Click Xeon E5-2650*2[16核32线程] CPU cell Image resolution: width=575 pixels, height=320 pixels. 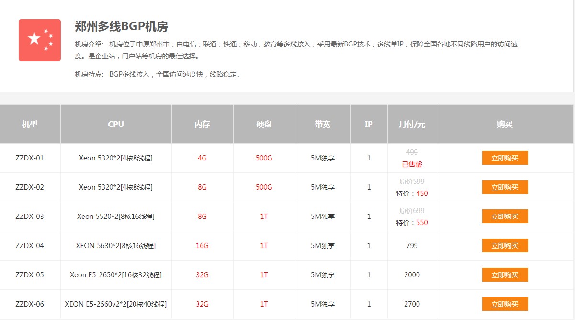pyautogui.click(x=116, y=275)
